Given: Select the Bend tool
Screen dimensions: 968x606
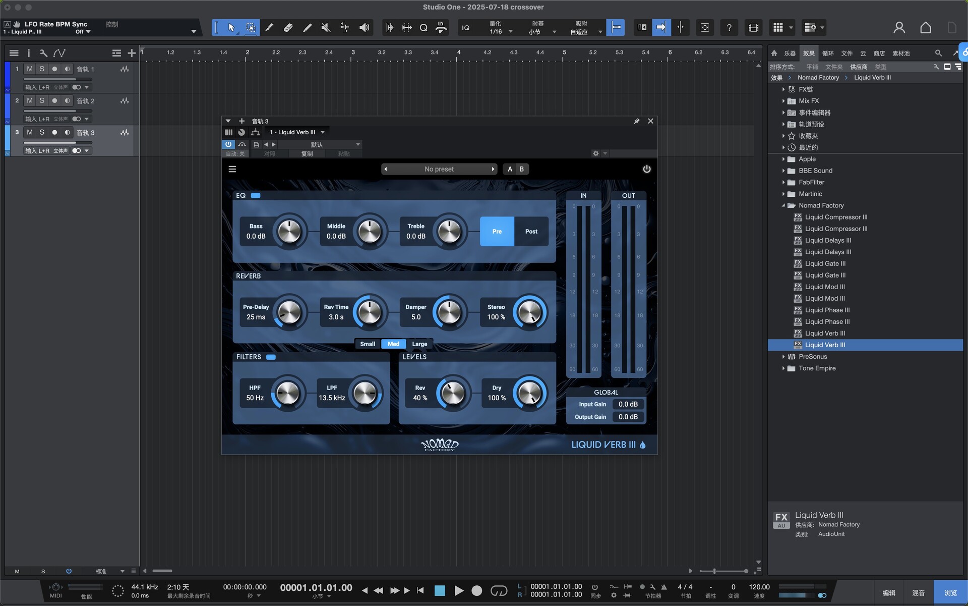Looking at the screenshot, I should (344, 28).
